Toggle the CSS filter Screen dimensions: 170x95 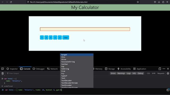148,73
